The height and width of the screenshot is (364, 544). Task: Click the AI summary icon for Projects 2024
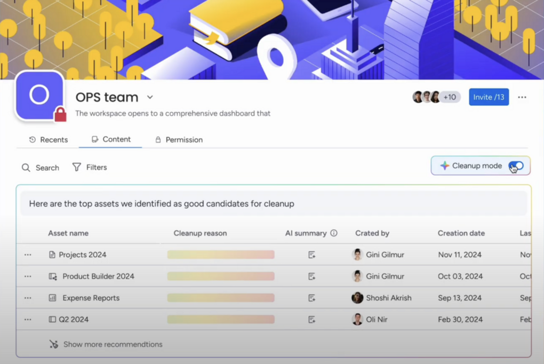tap(312, 255)
